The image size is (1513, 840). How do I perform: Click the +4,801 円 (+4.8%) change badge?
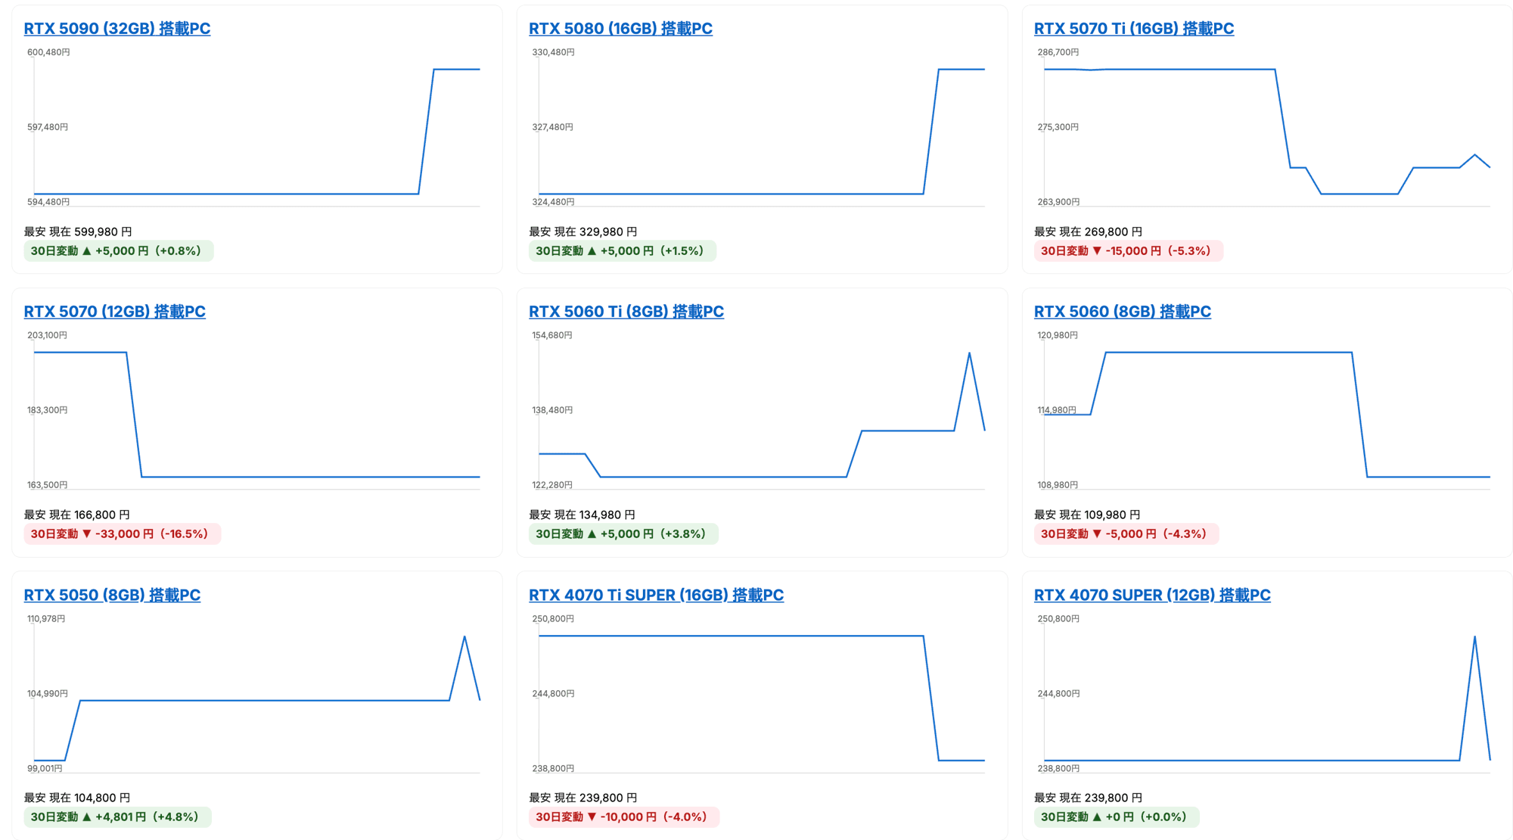point(117,817)
